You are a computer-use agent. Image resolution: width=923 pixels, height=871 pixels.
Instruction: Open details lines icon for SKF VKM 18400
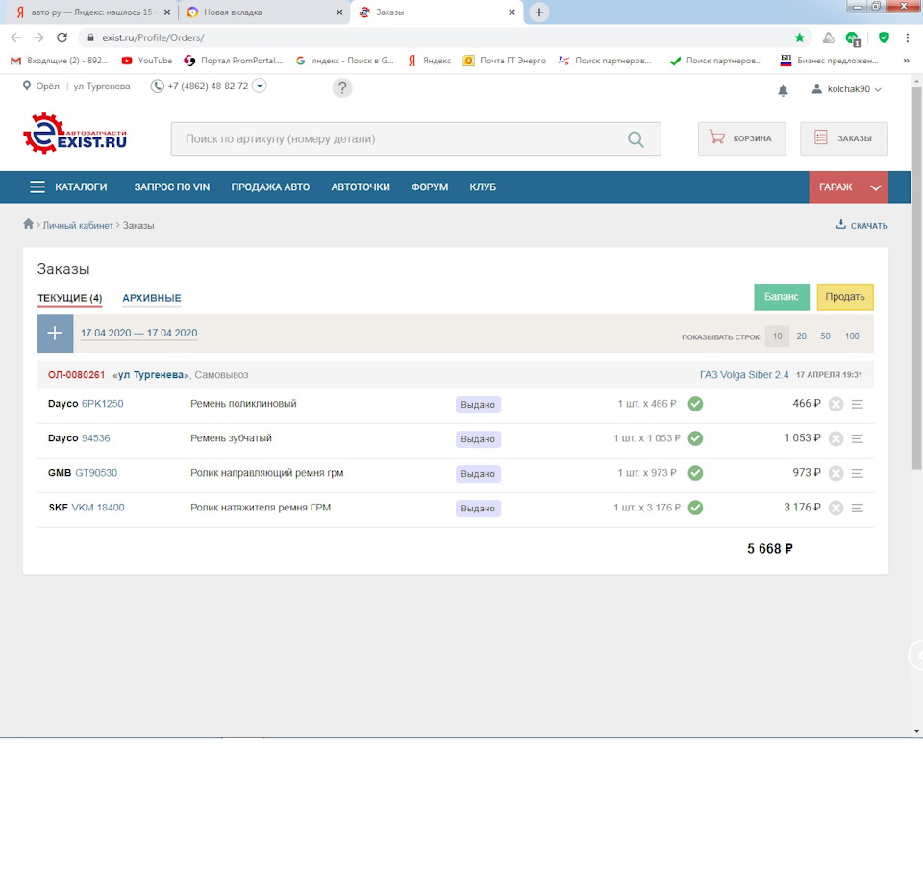[x=858, y=508]
